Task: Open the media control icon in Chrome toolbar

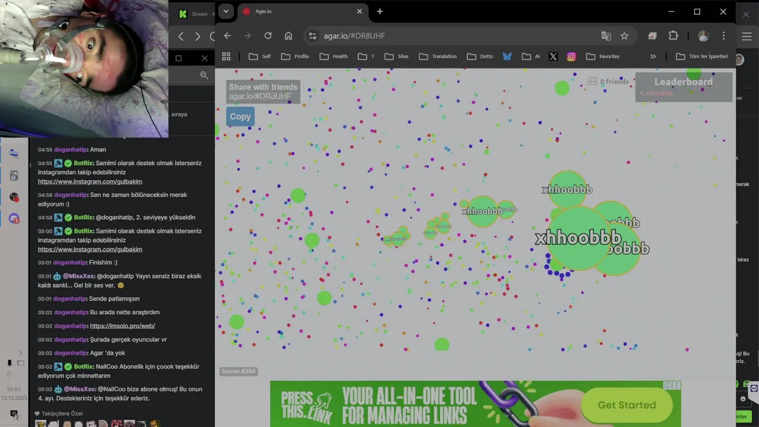Action: click(652, 36)
